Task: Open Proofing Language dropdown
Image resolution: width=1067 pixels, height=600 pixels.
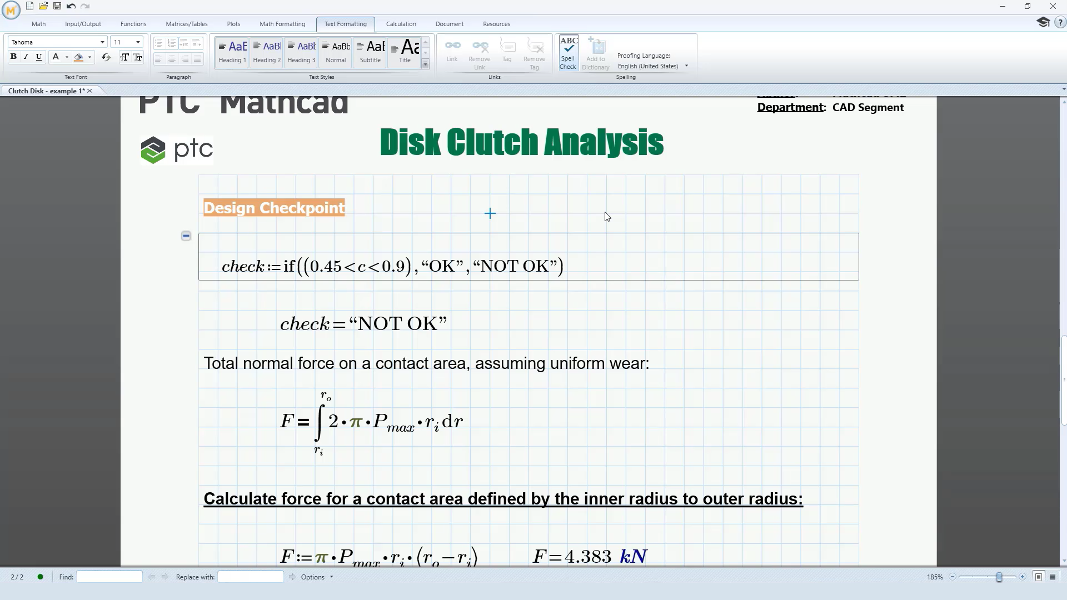Action: click(686, 66)
